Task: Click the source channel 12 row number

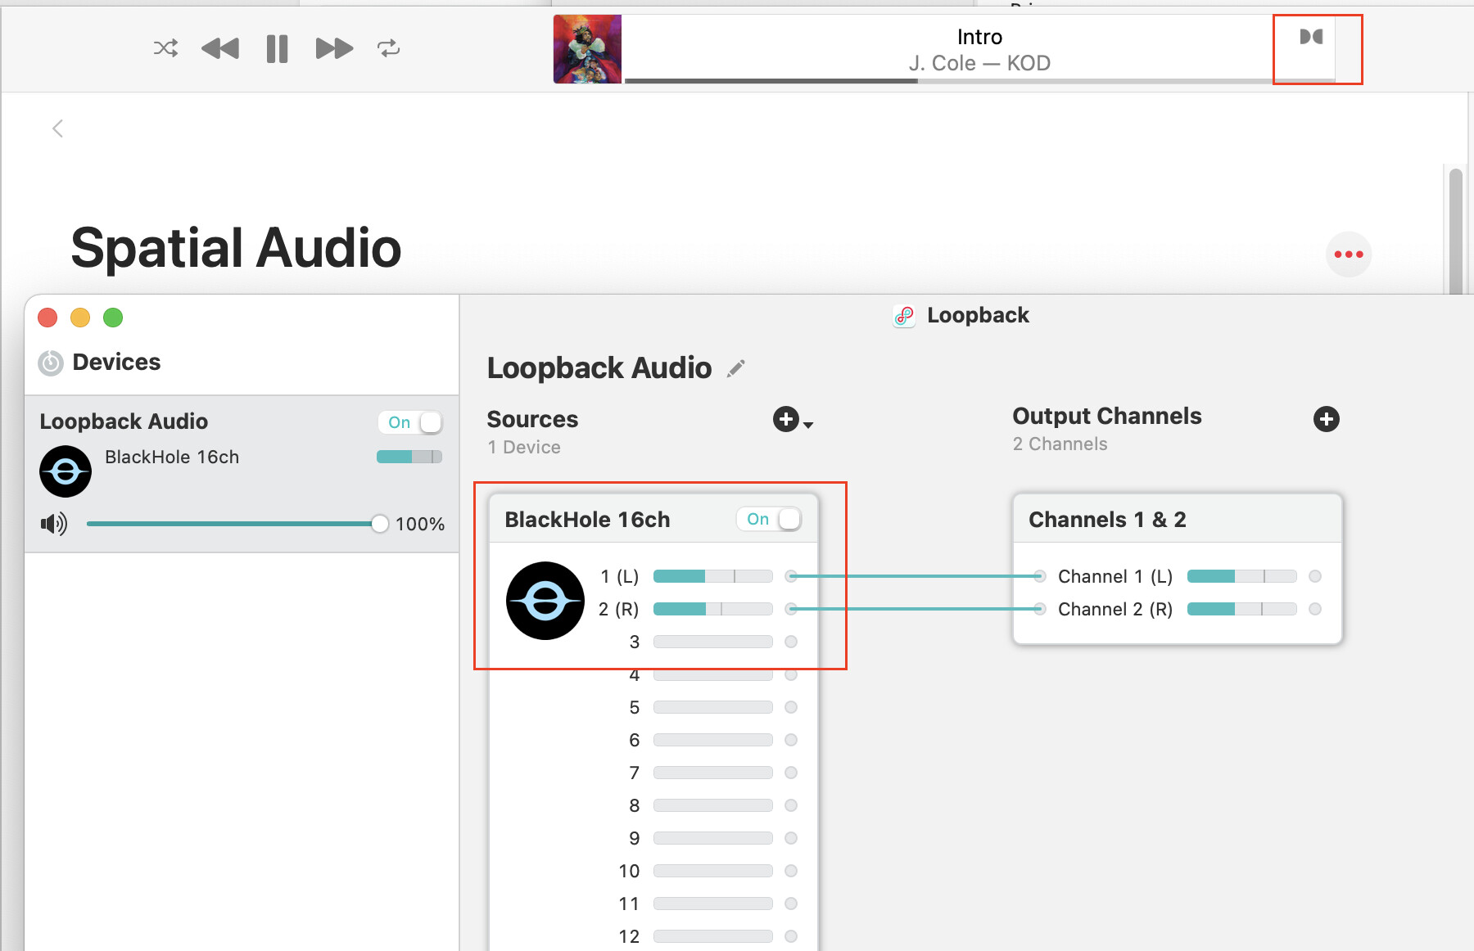Action: coord(629,936)
